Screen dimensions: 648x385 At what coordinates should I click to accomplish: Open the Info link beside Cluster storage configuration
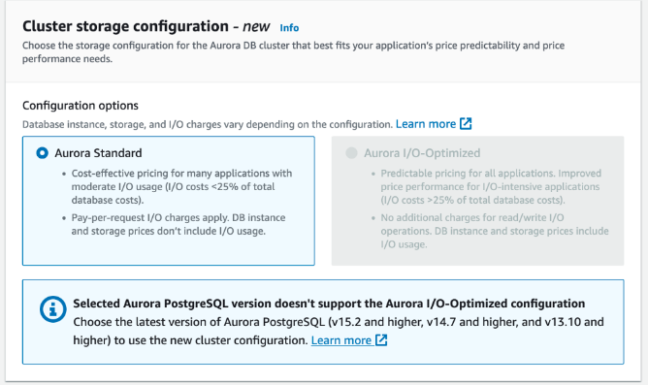[289, 28]
